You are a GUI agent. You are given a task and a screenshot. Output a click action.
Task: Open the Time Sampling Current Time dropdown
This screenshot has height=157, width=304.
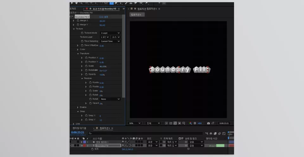110,41
